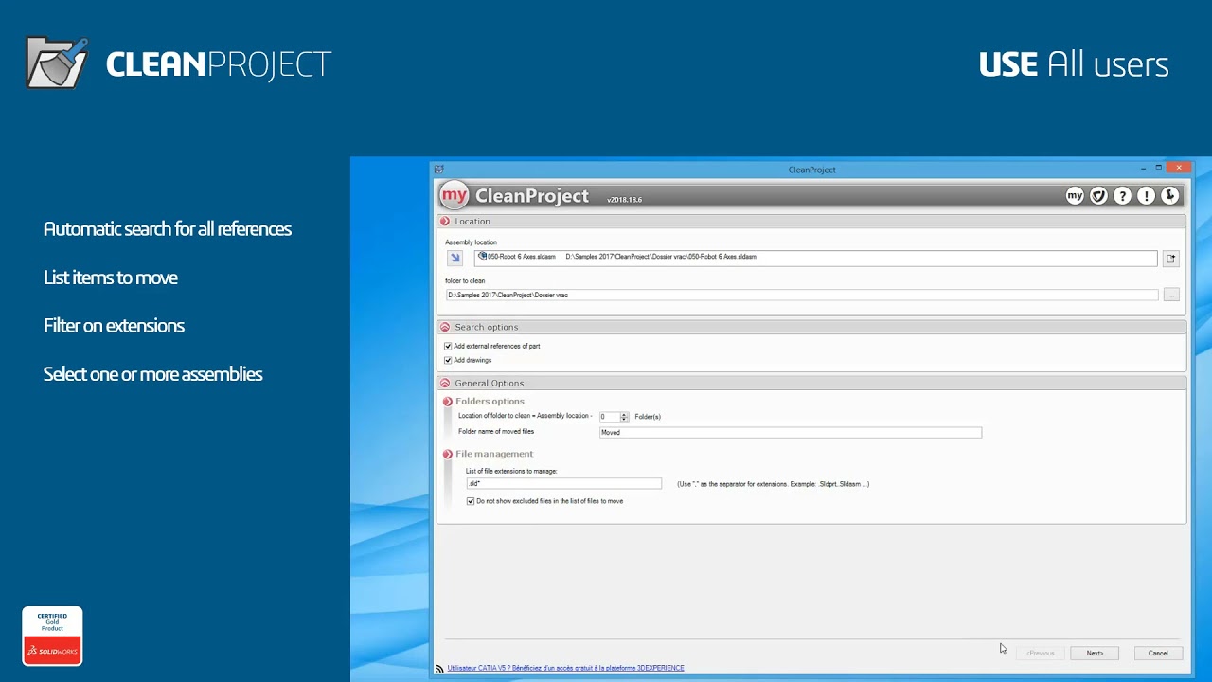The height and width of the screenshot is (682, 1212).
Task: Maximize the CleanProject window
Action: coord(1158,168)
